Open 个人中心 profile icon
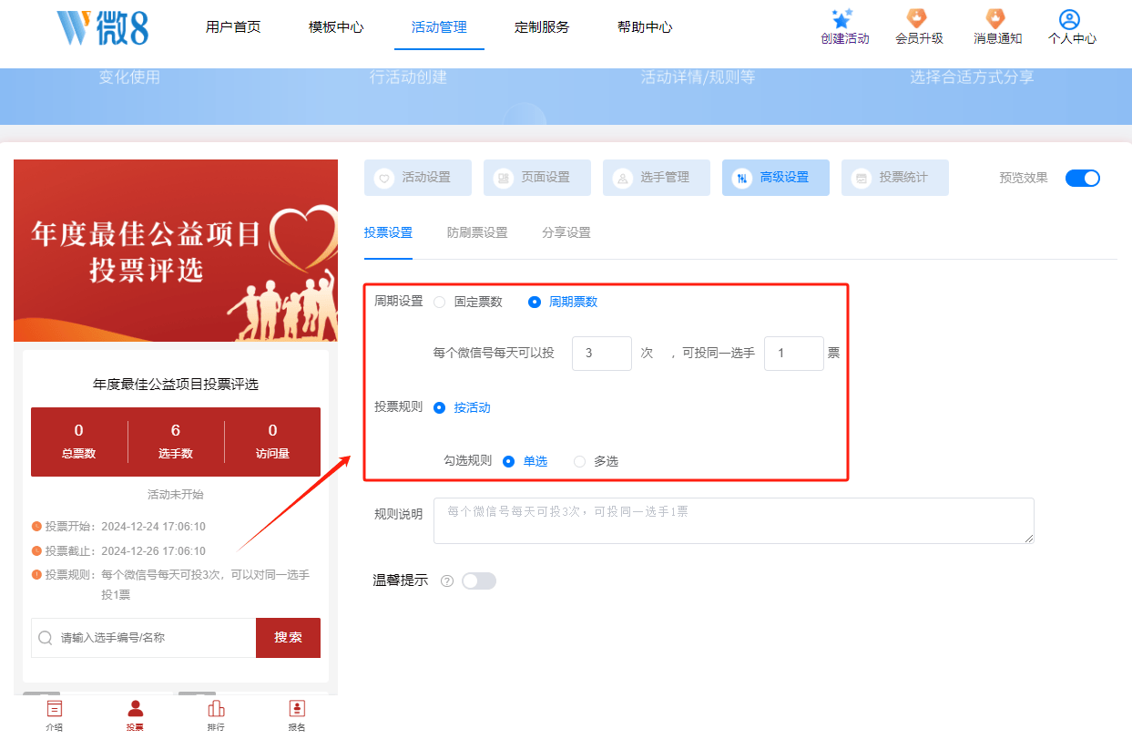The image size is (1132, 750). 1070,19
